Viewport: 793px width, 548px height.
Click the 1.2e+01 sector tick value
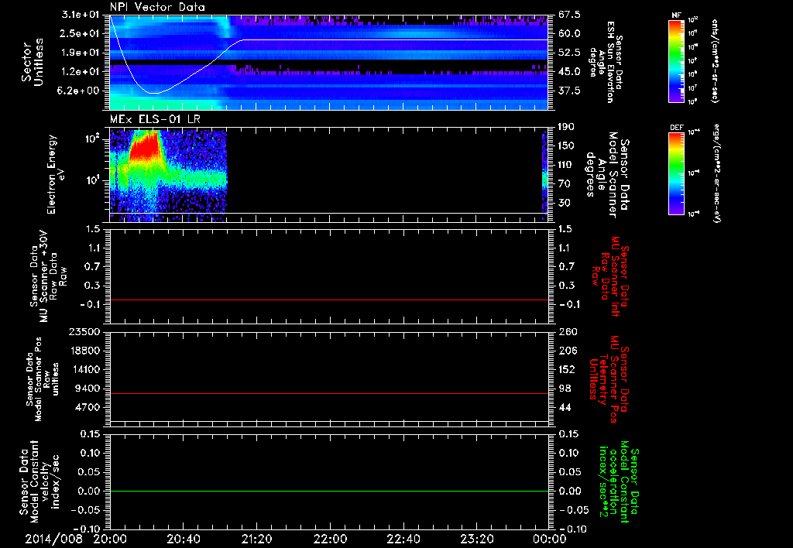pyautogui.click(x=81, y=72)
